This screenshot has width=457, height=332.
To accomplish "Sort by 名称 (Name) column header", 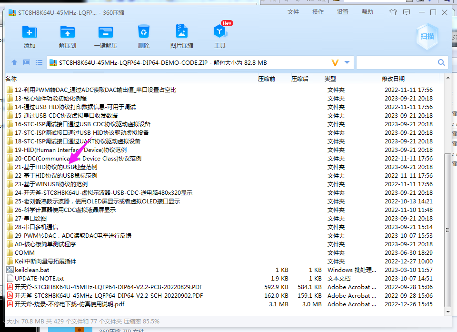I will click(11, 79).
